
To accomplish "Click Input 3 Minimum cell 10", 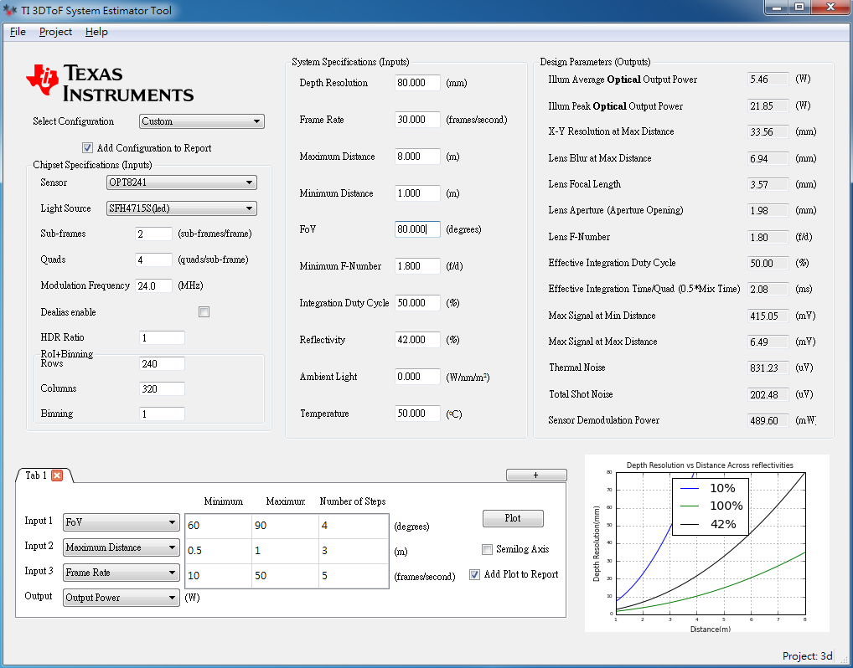I will pyautogui.click(x=219, y=576).
